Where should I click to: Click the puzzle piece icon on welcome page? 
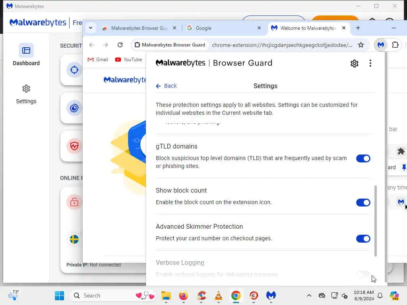[x=401, y=151]
